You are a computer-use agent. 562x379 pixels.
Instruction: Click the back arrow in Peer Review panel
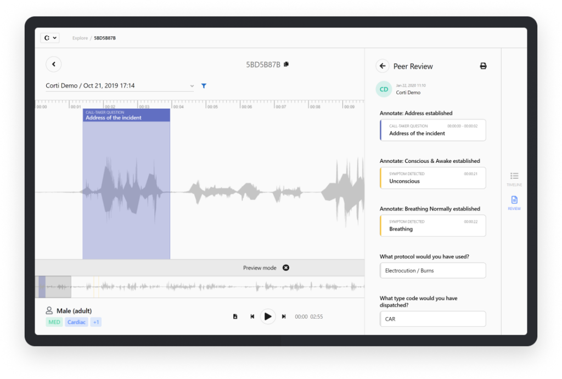point(382,65)
